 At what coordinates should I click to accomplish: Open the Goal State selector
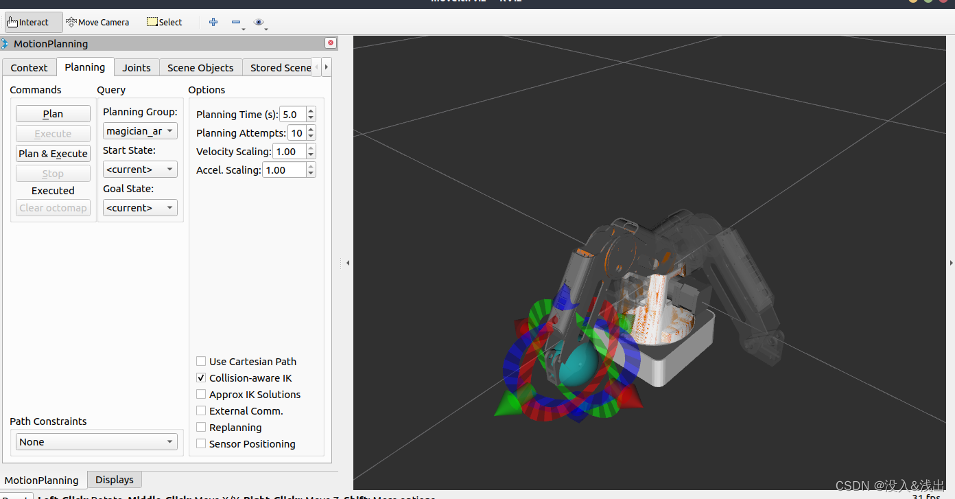coord(140,207)
